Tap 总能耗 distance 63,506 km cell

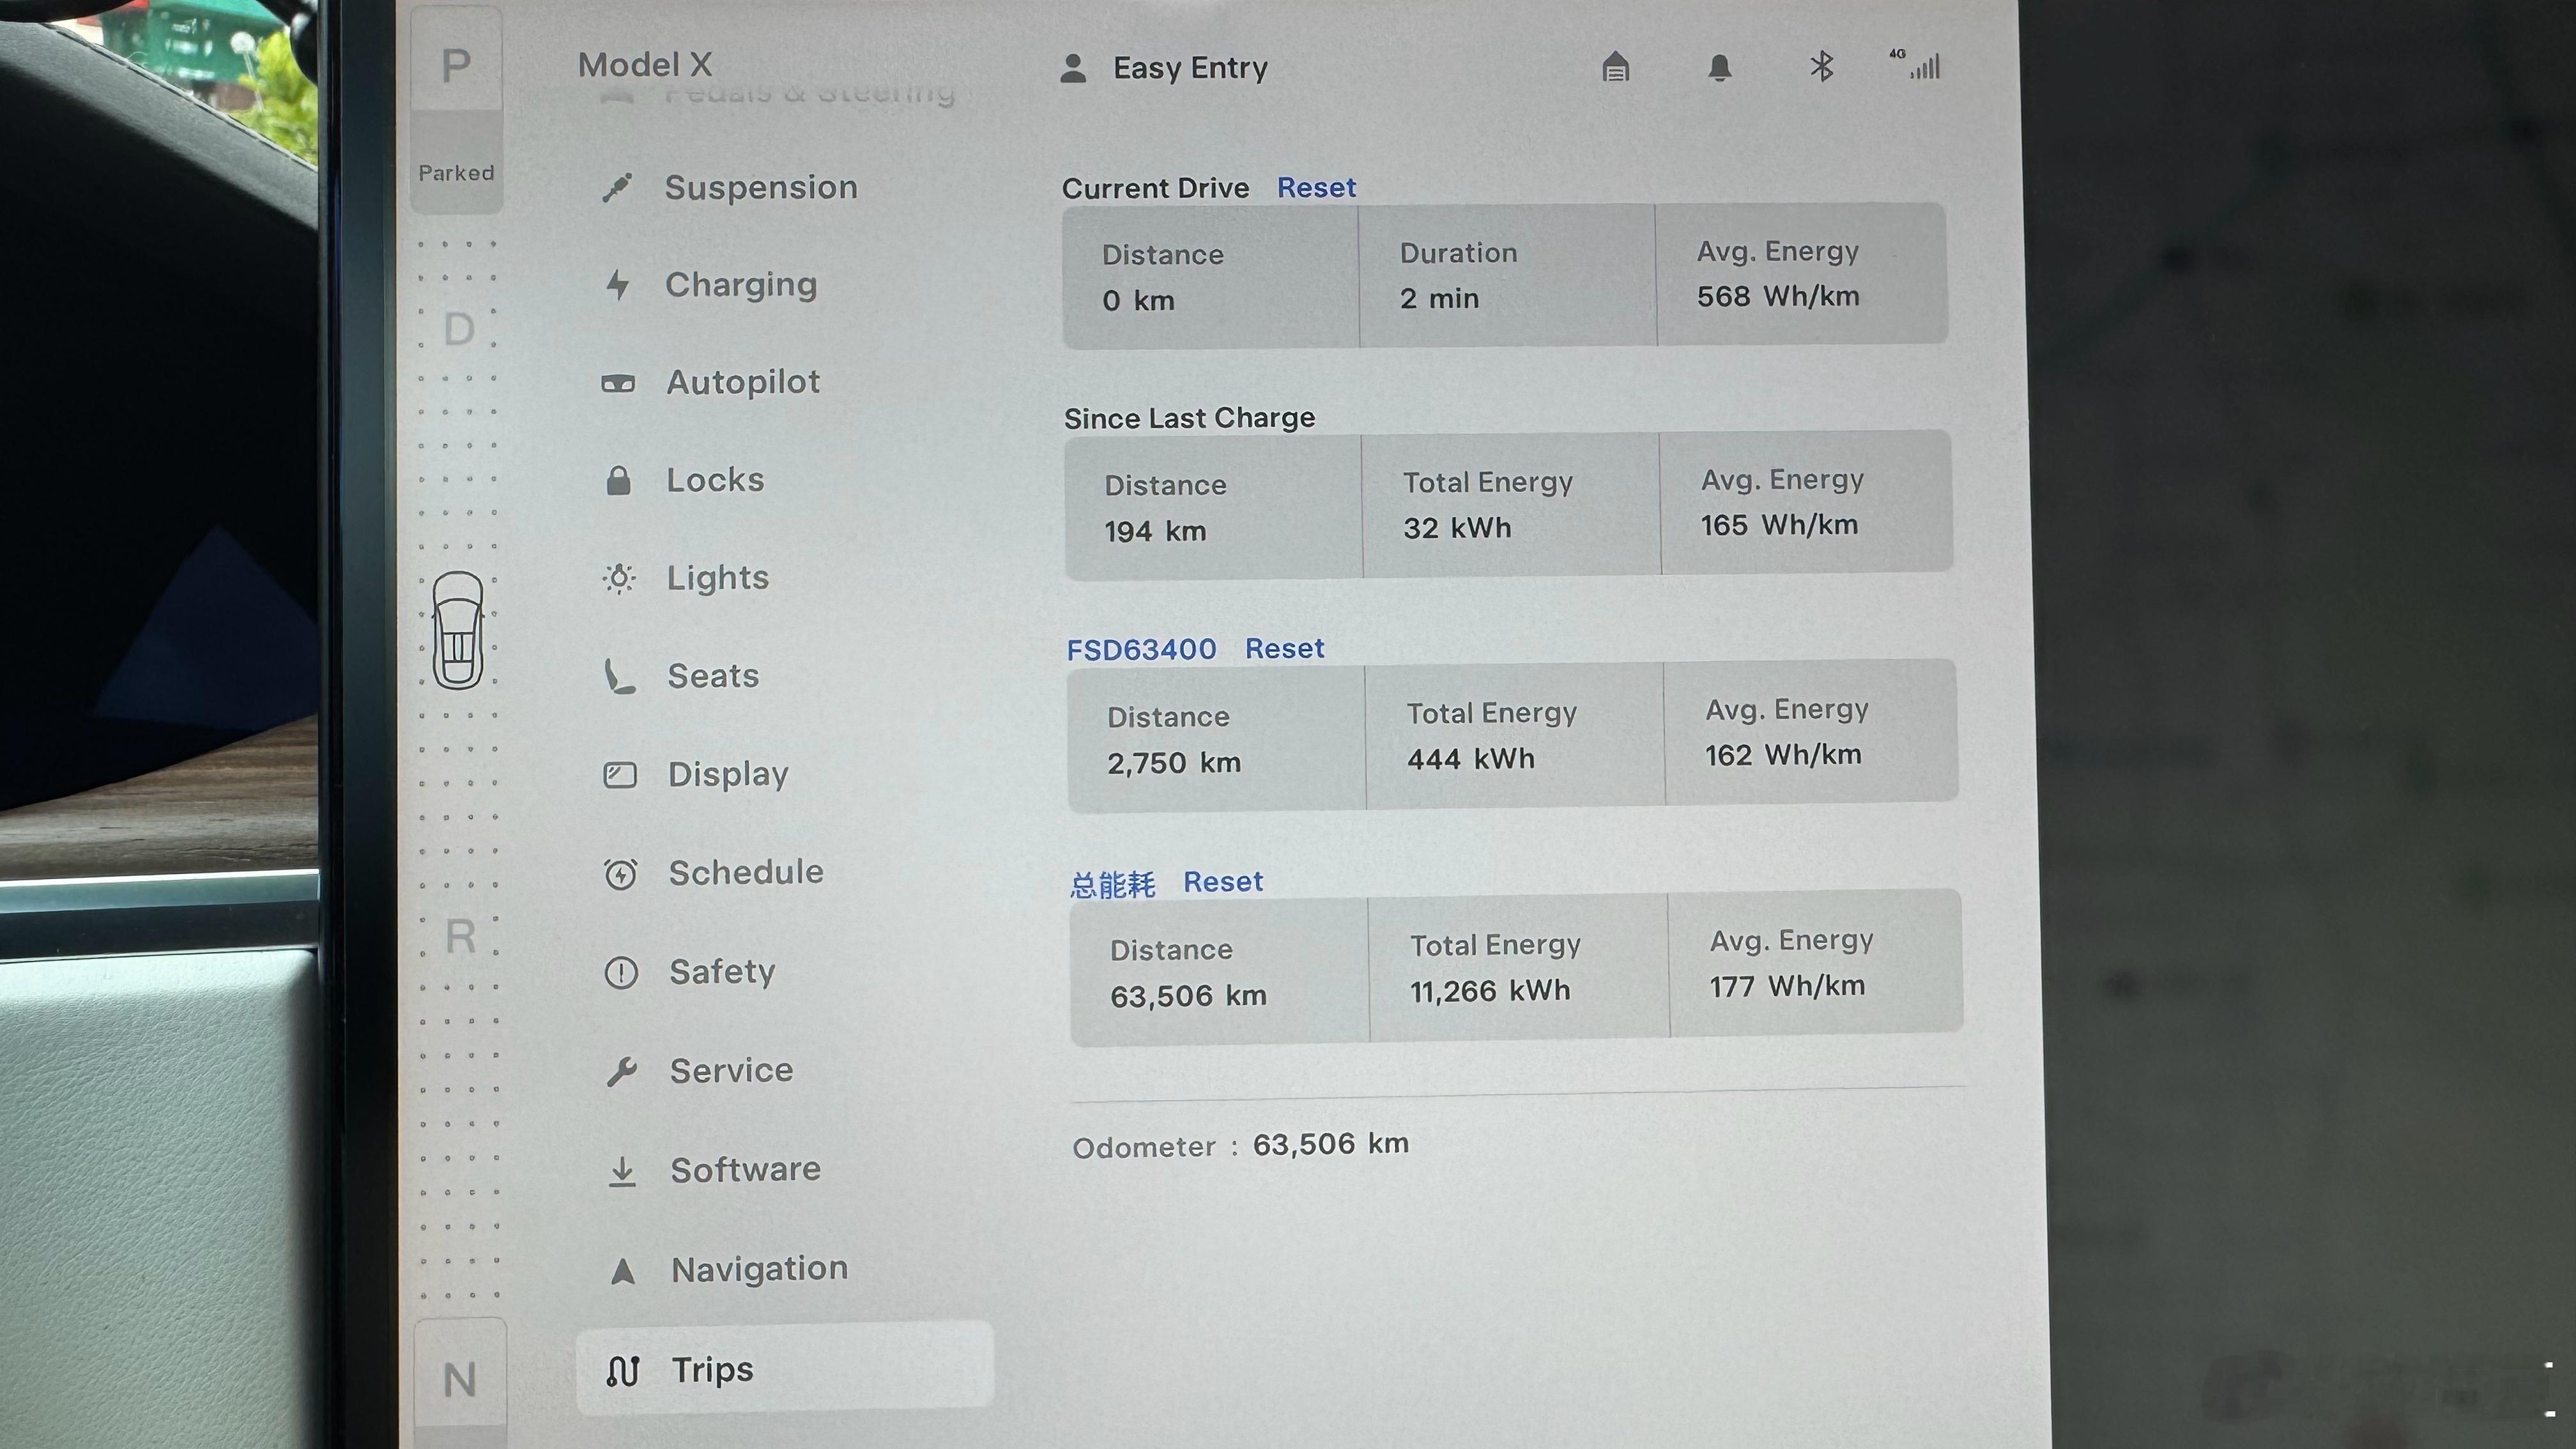tap(1219, 972)
